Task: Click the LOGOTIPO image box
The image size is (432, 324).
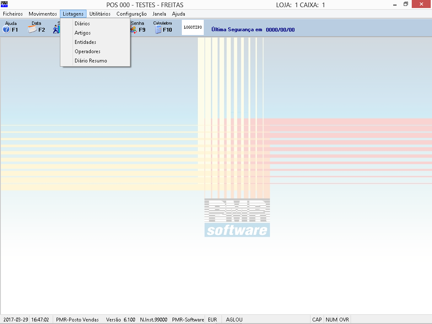Action: tap(193, 27)
